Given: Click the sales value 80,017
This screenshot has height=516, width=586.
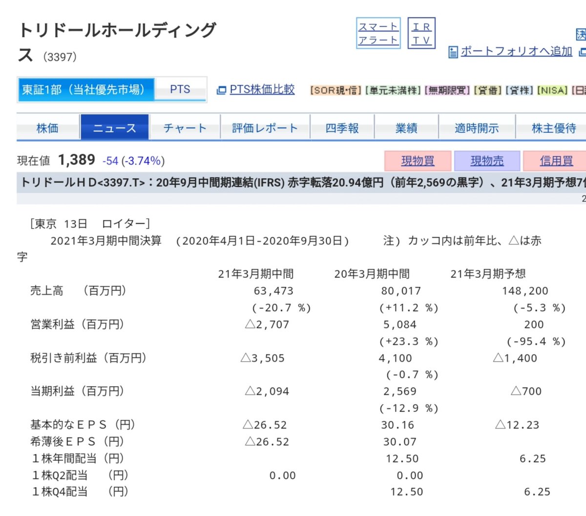Looking at the screenshot, I should coord(401,291).
